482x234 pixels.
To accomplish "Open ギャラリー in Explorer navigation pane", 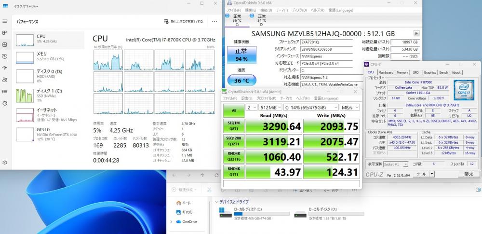I will click(x=186, y=212).
